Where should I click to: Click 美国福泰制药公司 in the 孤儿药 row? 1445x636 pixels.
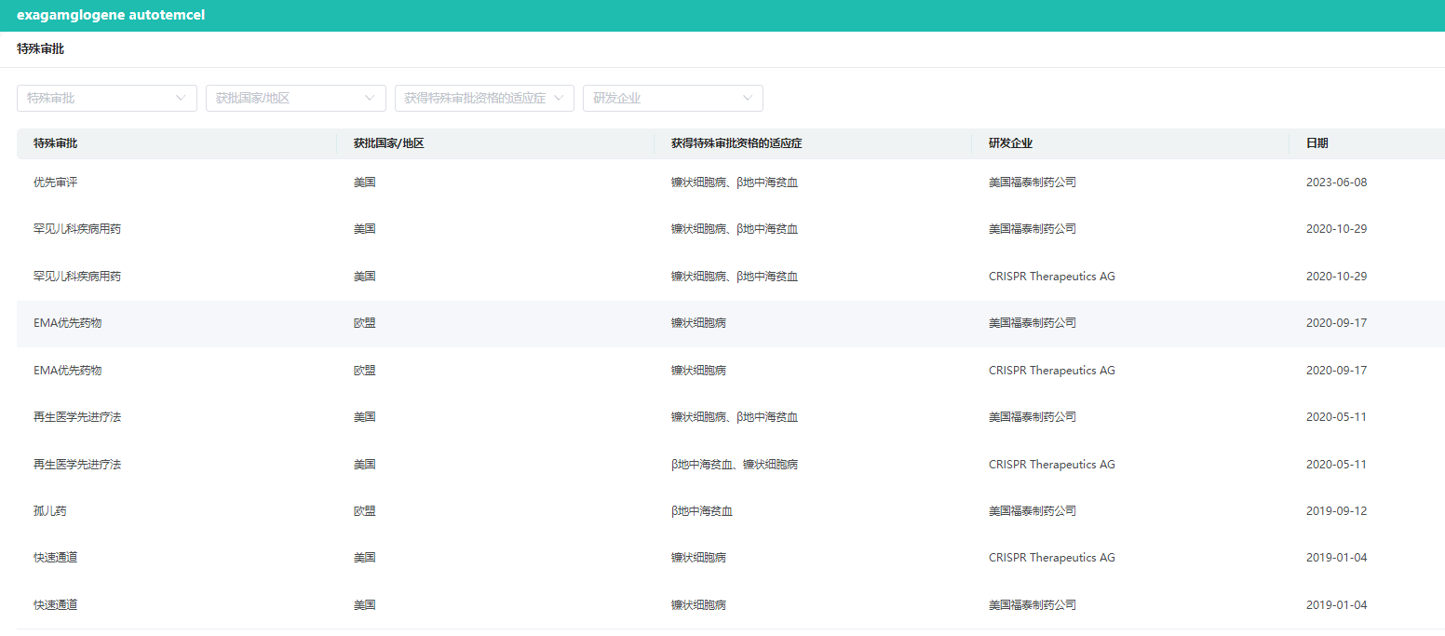click(x=1032, y=511)
